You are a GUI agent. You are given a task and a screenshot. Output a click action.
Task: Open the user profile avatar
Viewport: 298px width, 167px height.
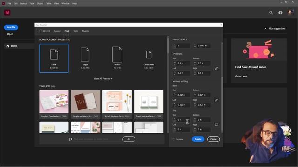click(291, 13)
